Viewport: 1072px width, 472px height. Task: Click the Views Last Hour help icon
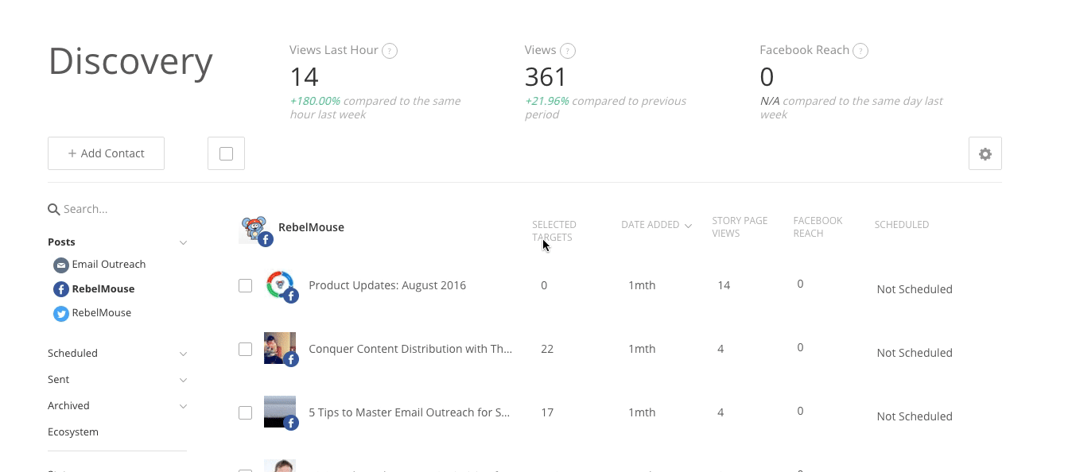click(x=390, y=51)
